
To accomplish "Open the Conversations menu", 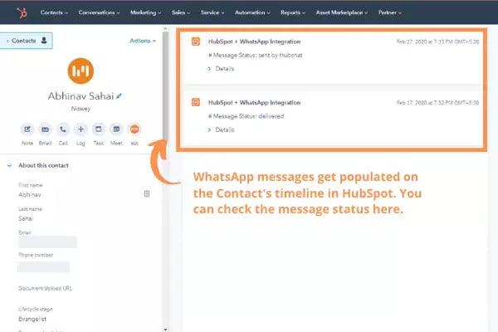I will point(99,12).
